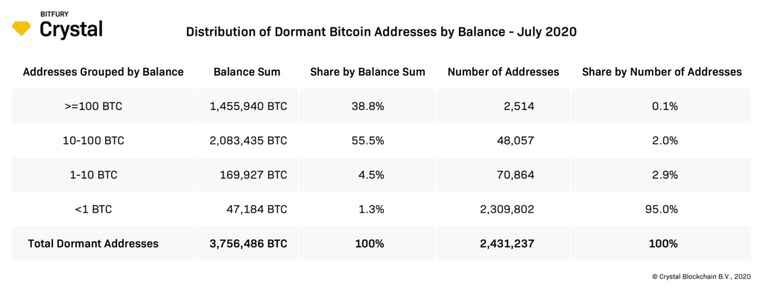Click the Share by Number of Addresses header
Image resolution: width=763 pixels, height=292 pixels.
tap(662, 72)
